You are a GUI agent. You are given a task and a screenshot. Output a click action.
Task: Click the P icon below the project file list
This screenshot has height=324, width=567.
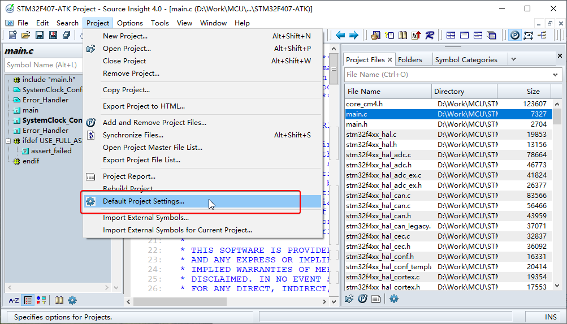tap(363, 299)
